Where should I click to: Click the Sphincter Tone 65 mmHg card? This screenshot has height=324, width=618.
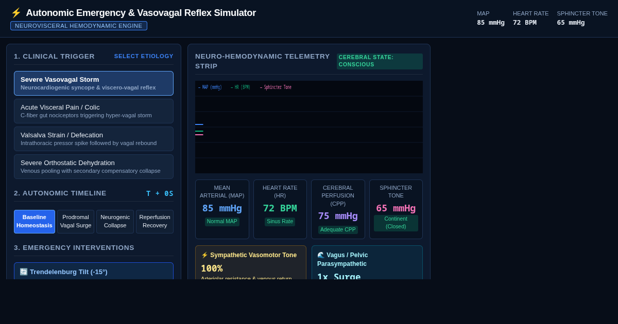pyautogui.click(x=396, y=209)
